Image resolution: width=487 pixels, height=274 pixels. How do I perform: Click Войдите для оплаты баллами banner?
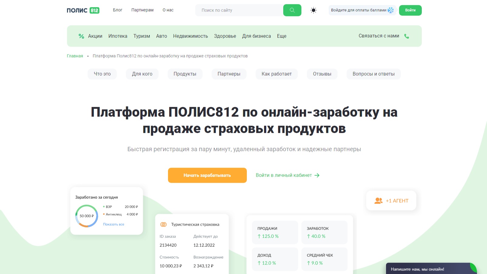click(x=363, y=10)
